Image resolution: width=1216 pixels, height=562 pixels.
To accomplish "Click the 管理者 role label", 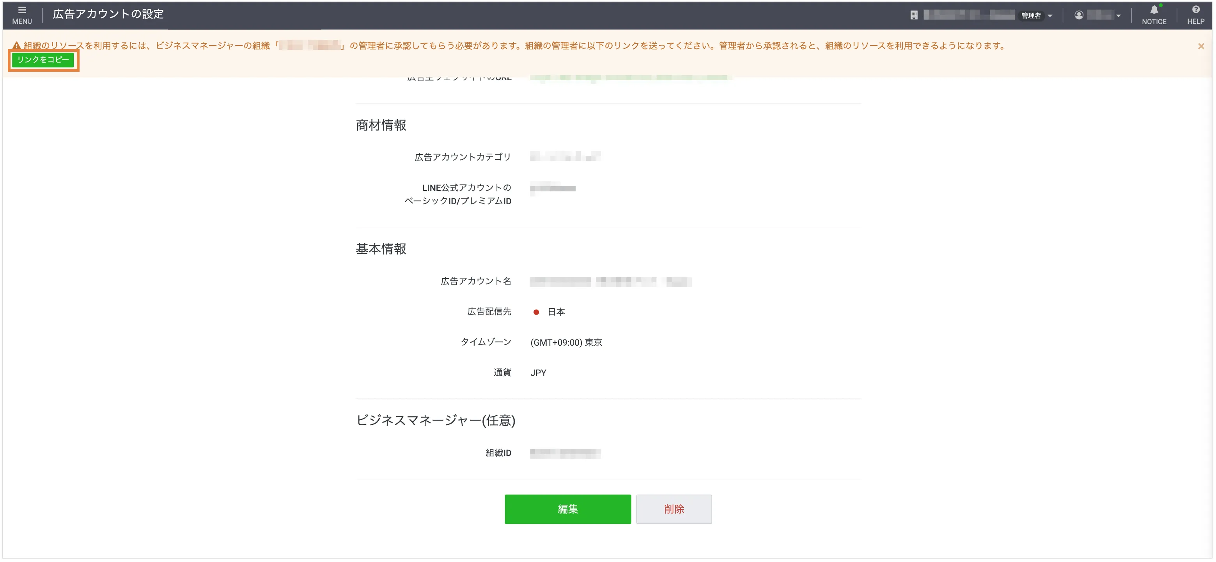I will [x=1031, y=16].
